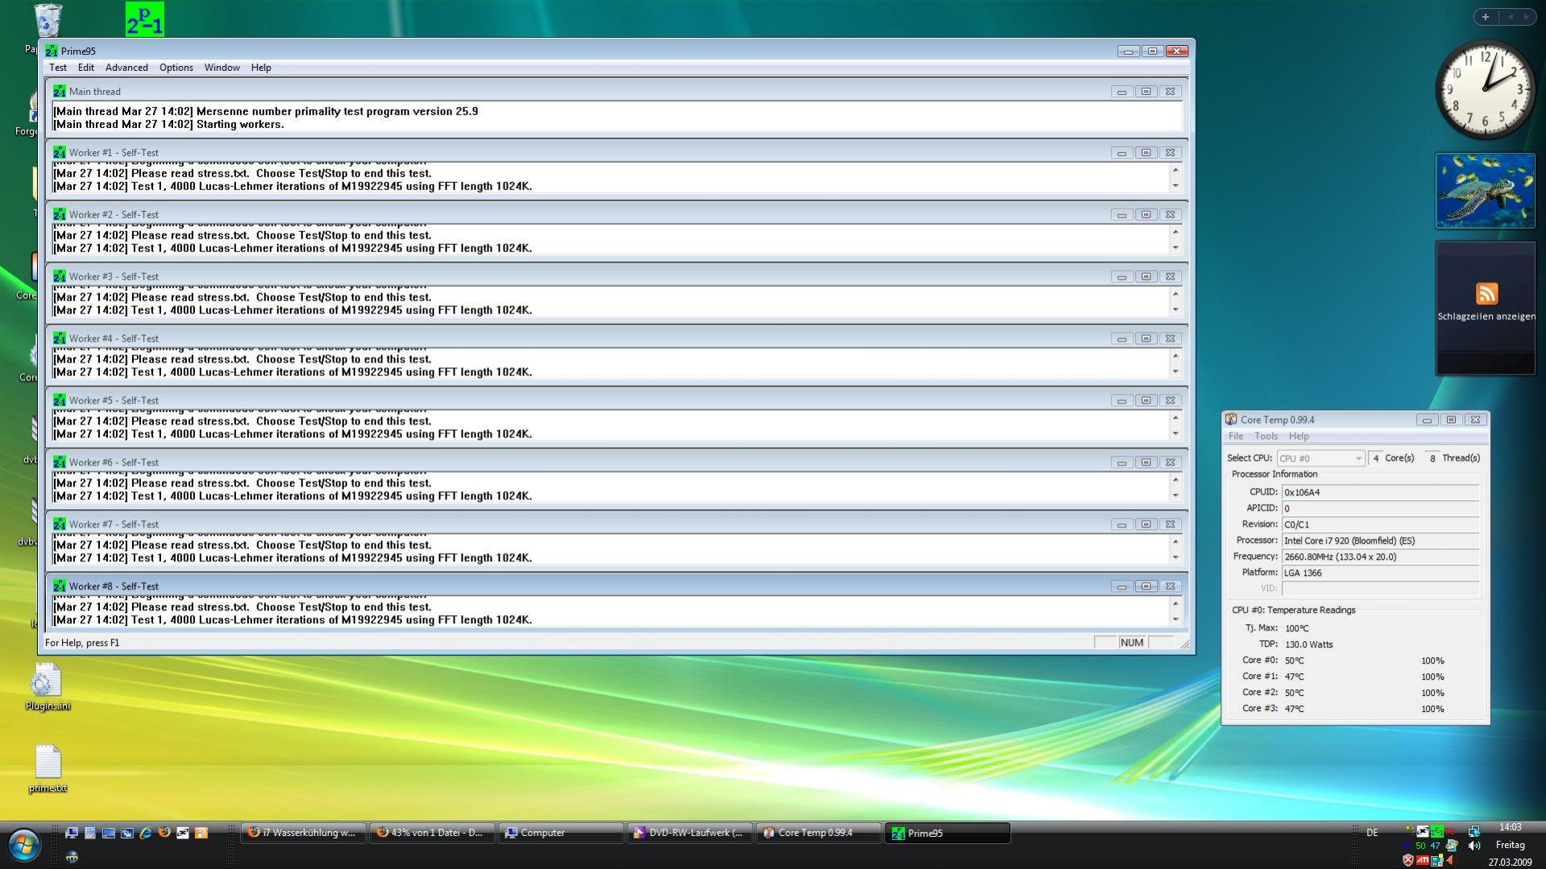This screenshot has height=869, width=1546.
Task: Switch to Core Temp 0.99.4 taskbar button
Action: click(819, 833)
